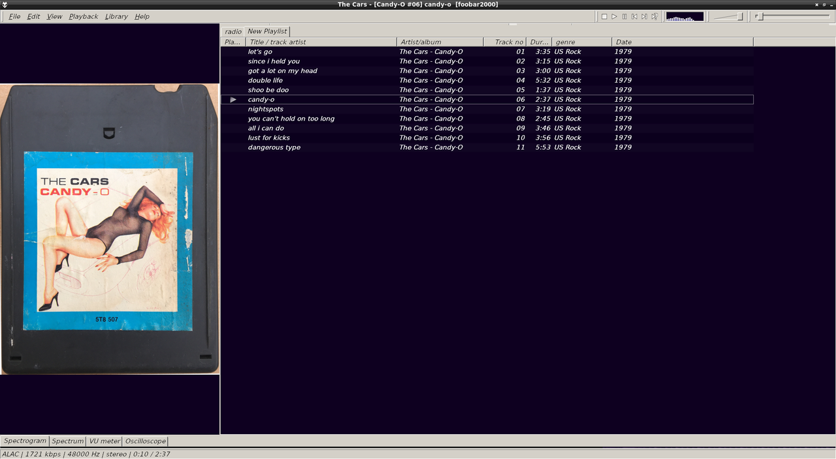Select track "lust for kicks"

point(487,138)
